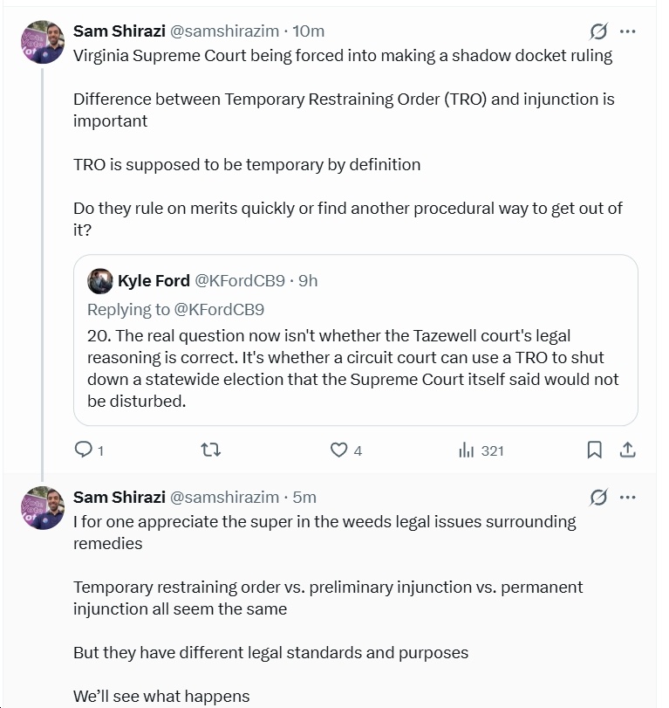
Task: Open the Kyle Ford name in quoted post
Action: [153, 281]
